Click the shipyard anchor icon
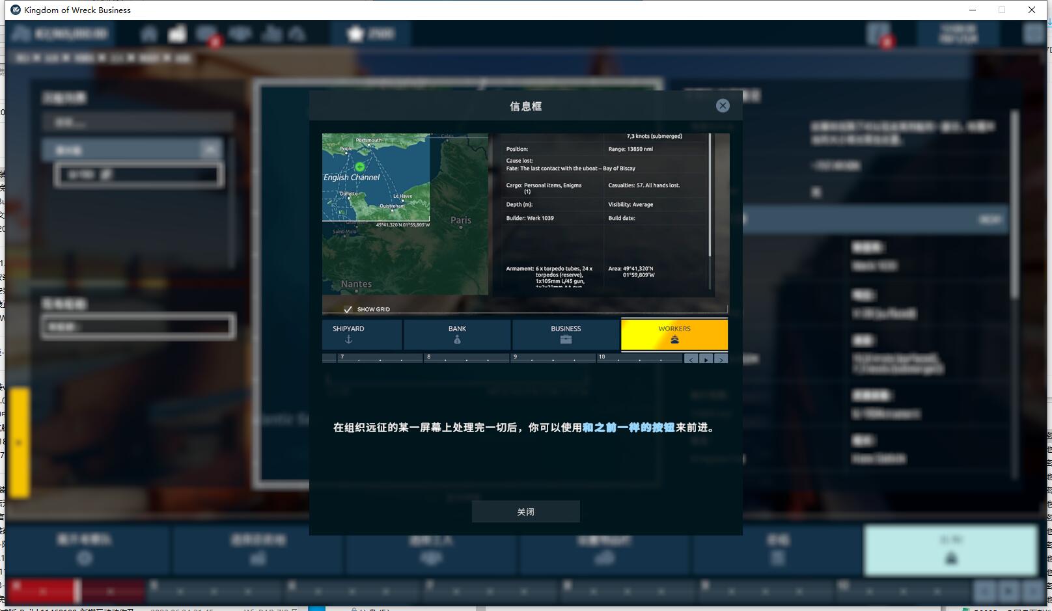Viewport: 1052px width, 611px height. click(x=348, y=340)
